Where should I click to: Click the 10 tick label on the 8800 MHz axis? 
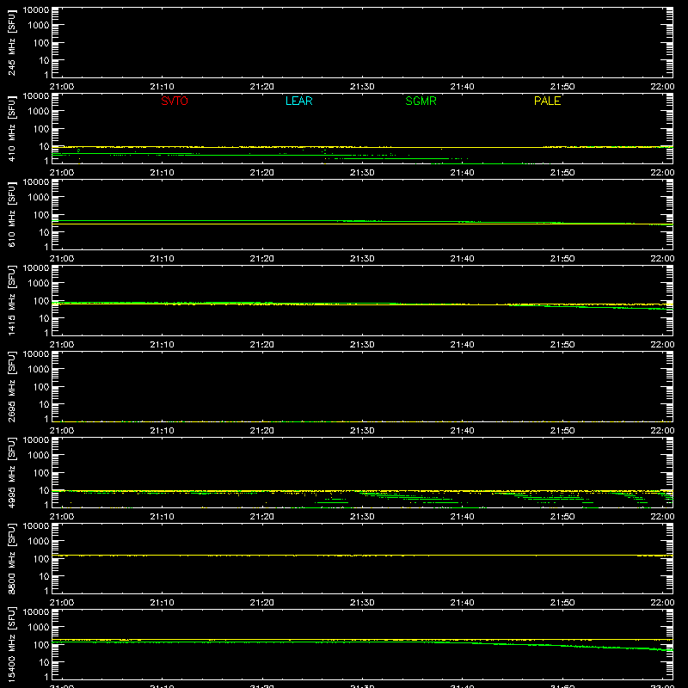[44, 576]
